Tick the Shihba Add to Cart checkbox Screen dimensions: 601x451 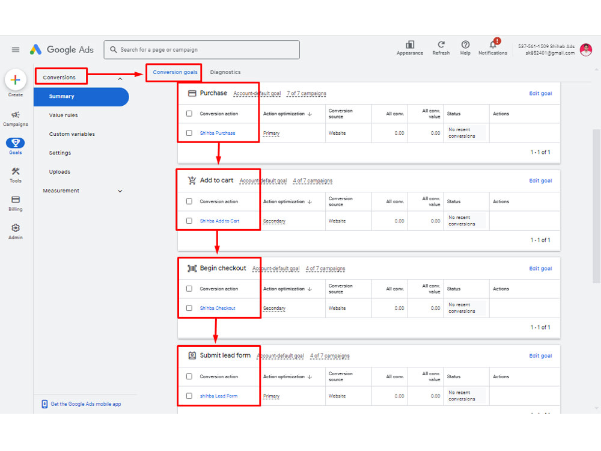point(189,221)
